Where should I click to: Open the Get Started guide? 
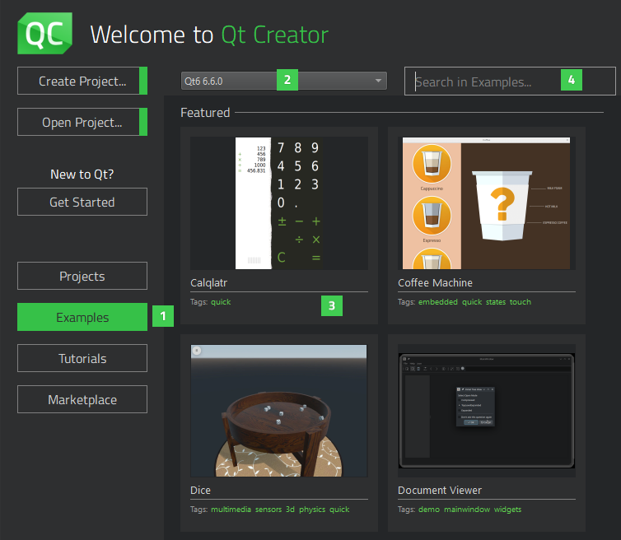[82, 202]
